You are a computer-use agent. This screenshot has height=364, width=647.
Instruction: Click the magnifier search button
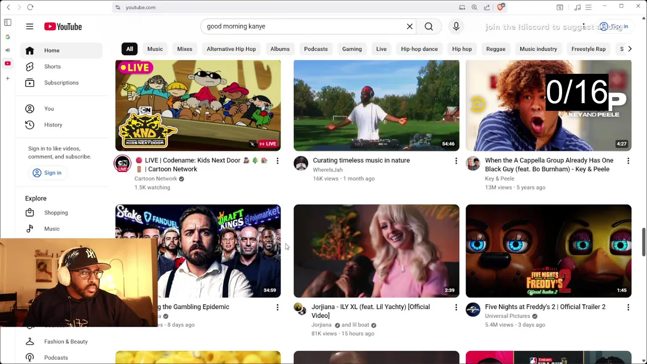point(429,26)
